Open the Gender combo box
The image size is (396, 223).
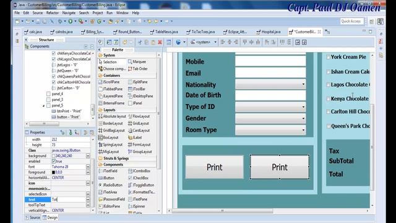(270, 118)
